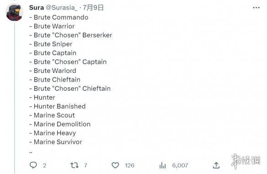Click the 6,007 views count

tap(180, 165)
